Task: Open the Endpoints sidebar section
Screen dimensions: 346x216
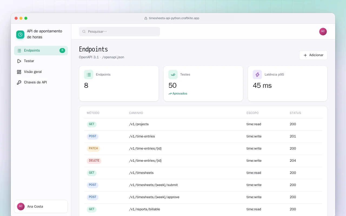Action: (x=41, y=50)
